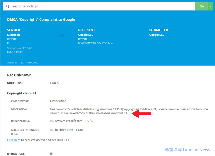Select the 'DMCA (Copyright) Complaint to Google' heading
Screen dimensions: 215x156
(x=41, y=19)
